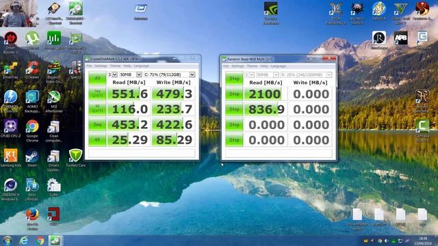This screenshot has width=438, height=246.
Task: Open the Mozilla Firefox desktop shortcut
Action: coord(32,219)
